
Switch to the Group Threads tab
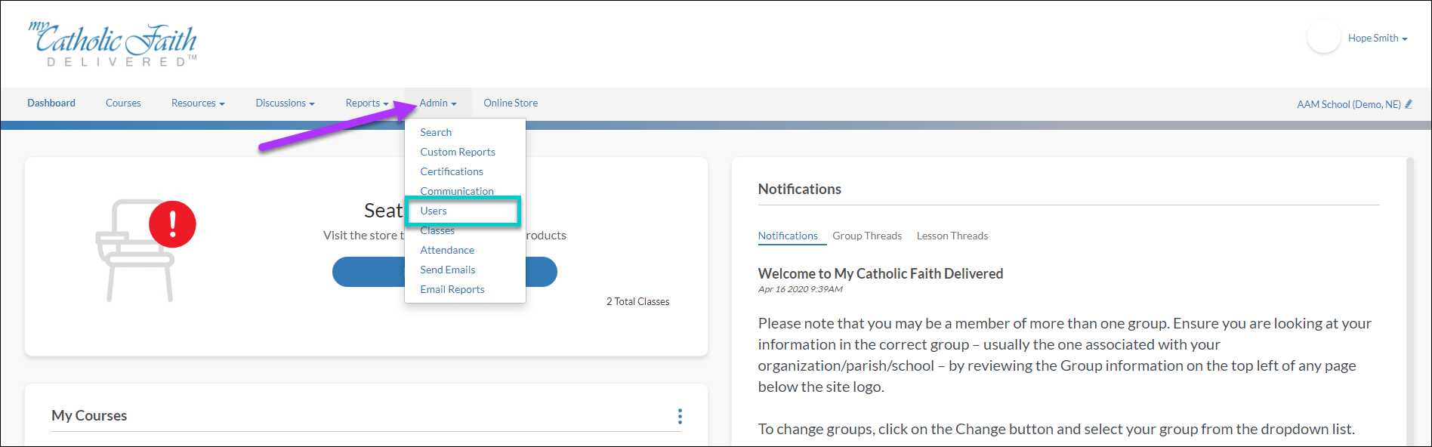(867, 236)
